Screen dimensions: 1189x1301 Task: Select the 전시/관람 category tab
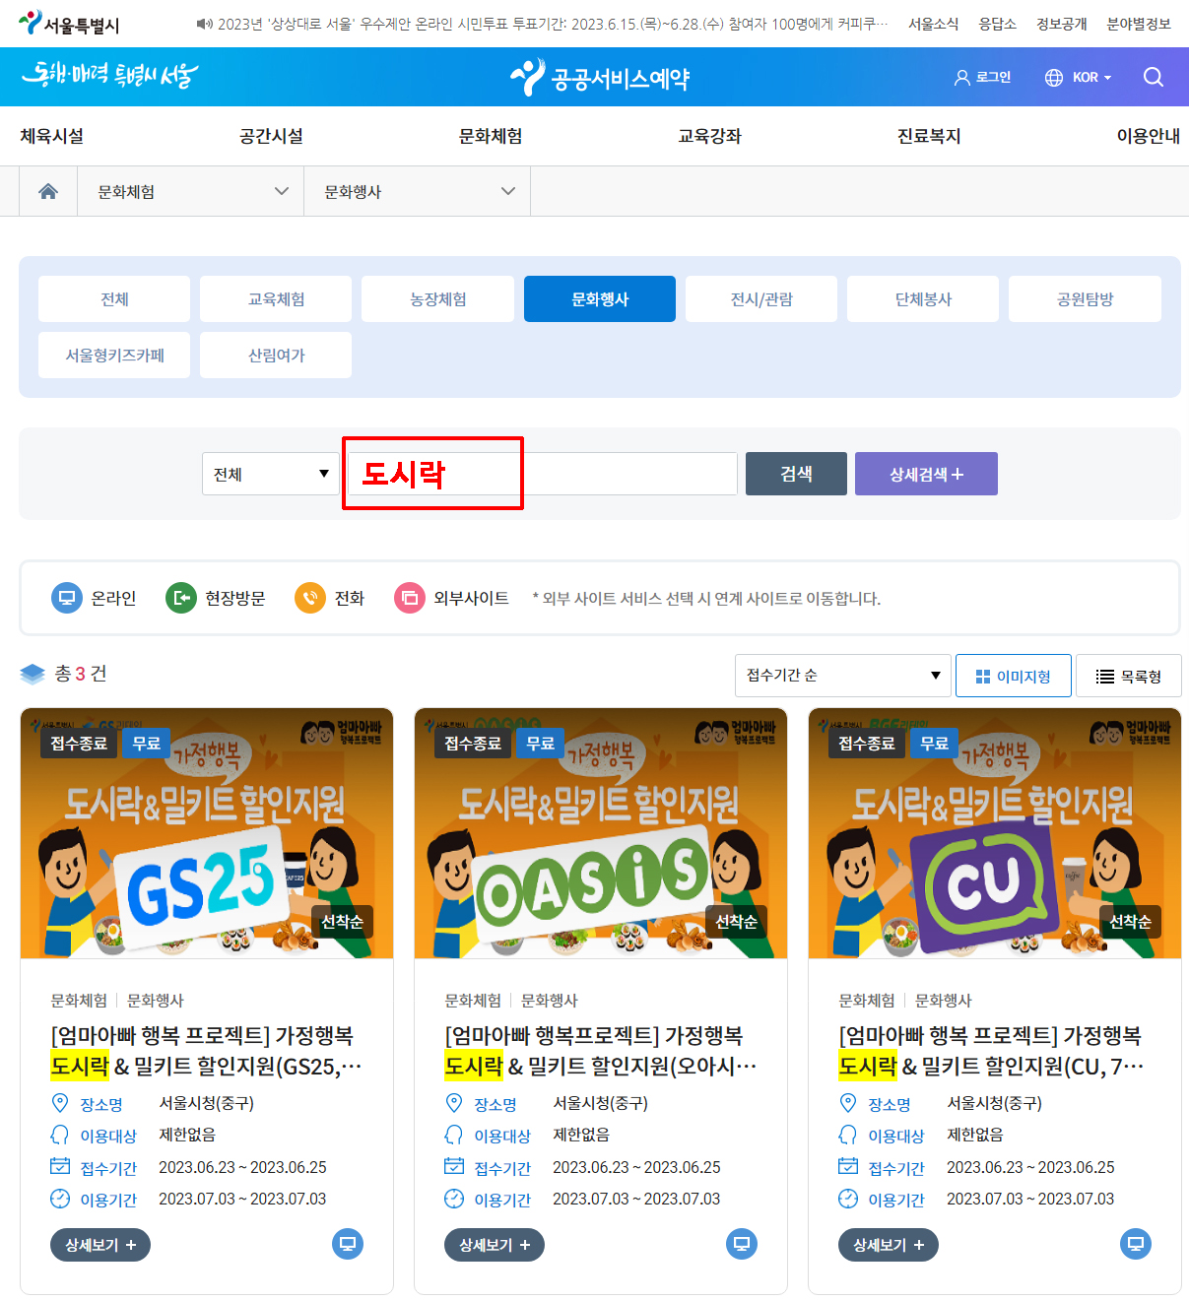(x=760, y=297)
